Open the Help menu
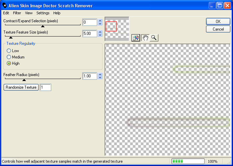The height and width of the screenshot is (166, 233). 57,13
